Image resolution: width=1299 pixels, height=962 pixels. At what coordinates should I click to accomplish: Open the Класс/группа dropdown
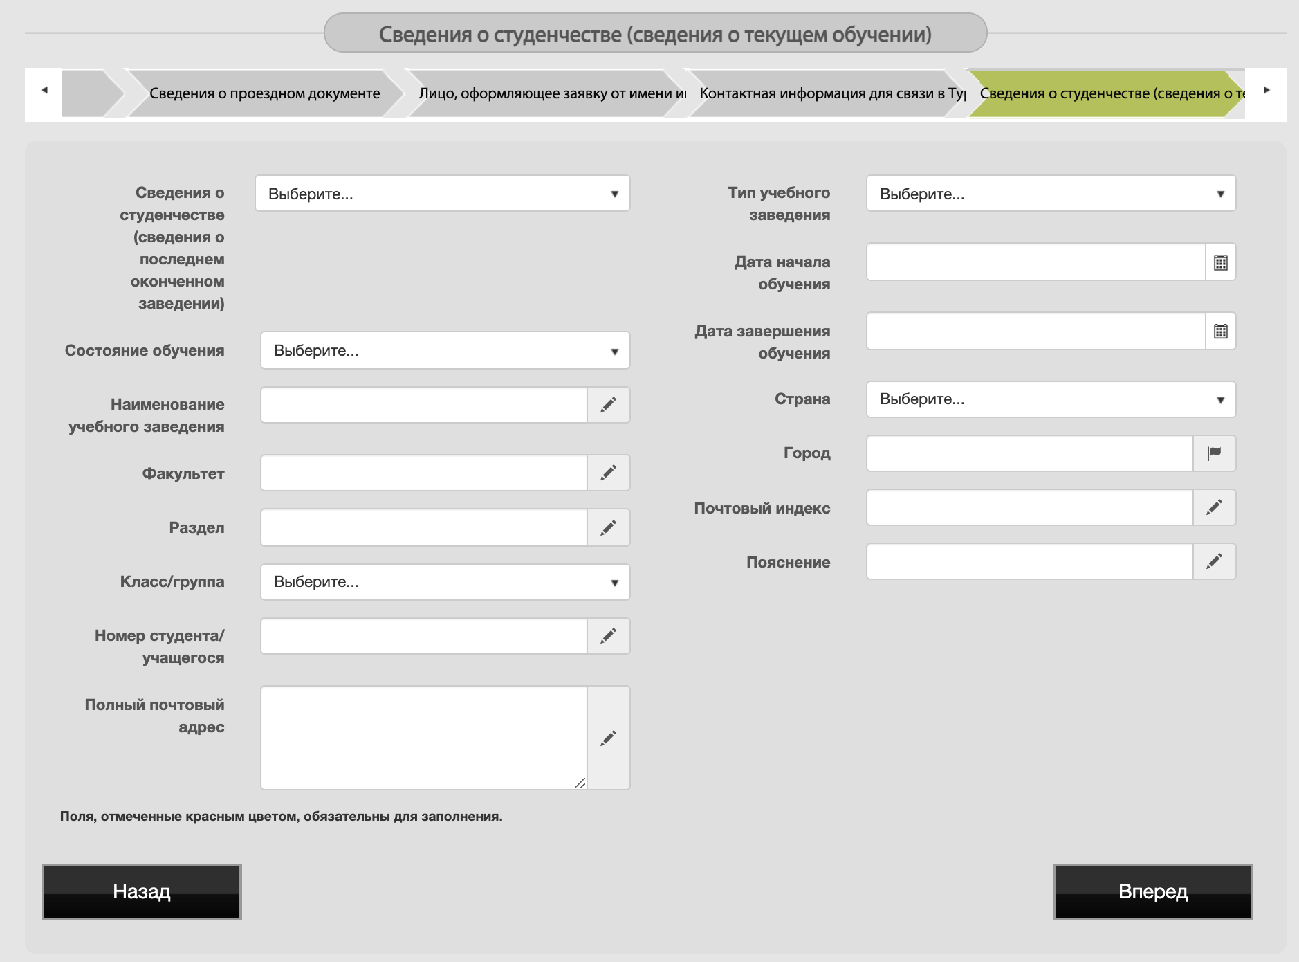(x=445, y=582)
